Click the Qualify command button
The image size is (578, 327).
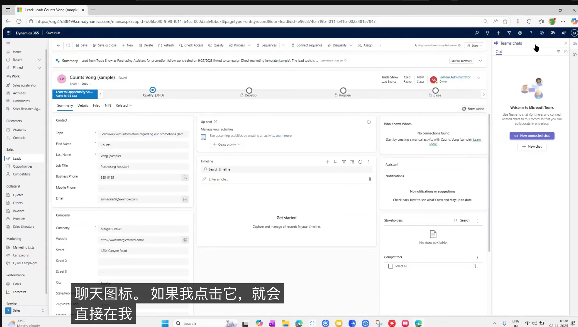[x=216, y=45]
